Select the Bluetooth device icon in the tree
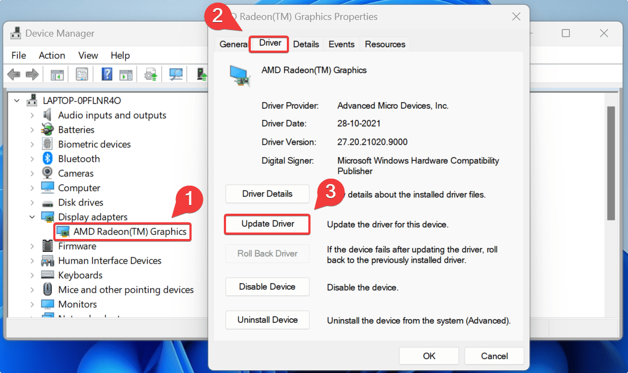This screenshot has height=373, width=628. [47, 158]
